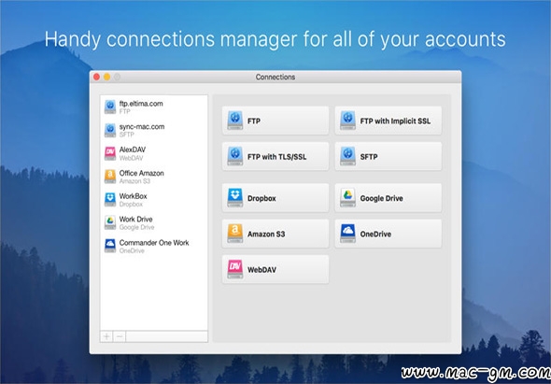
Task: Create a new FTP connection
Action: 275,121
